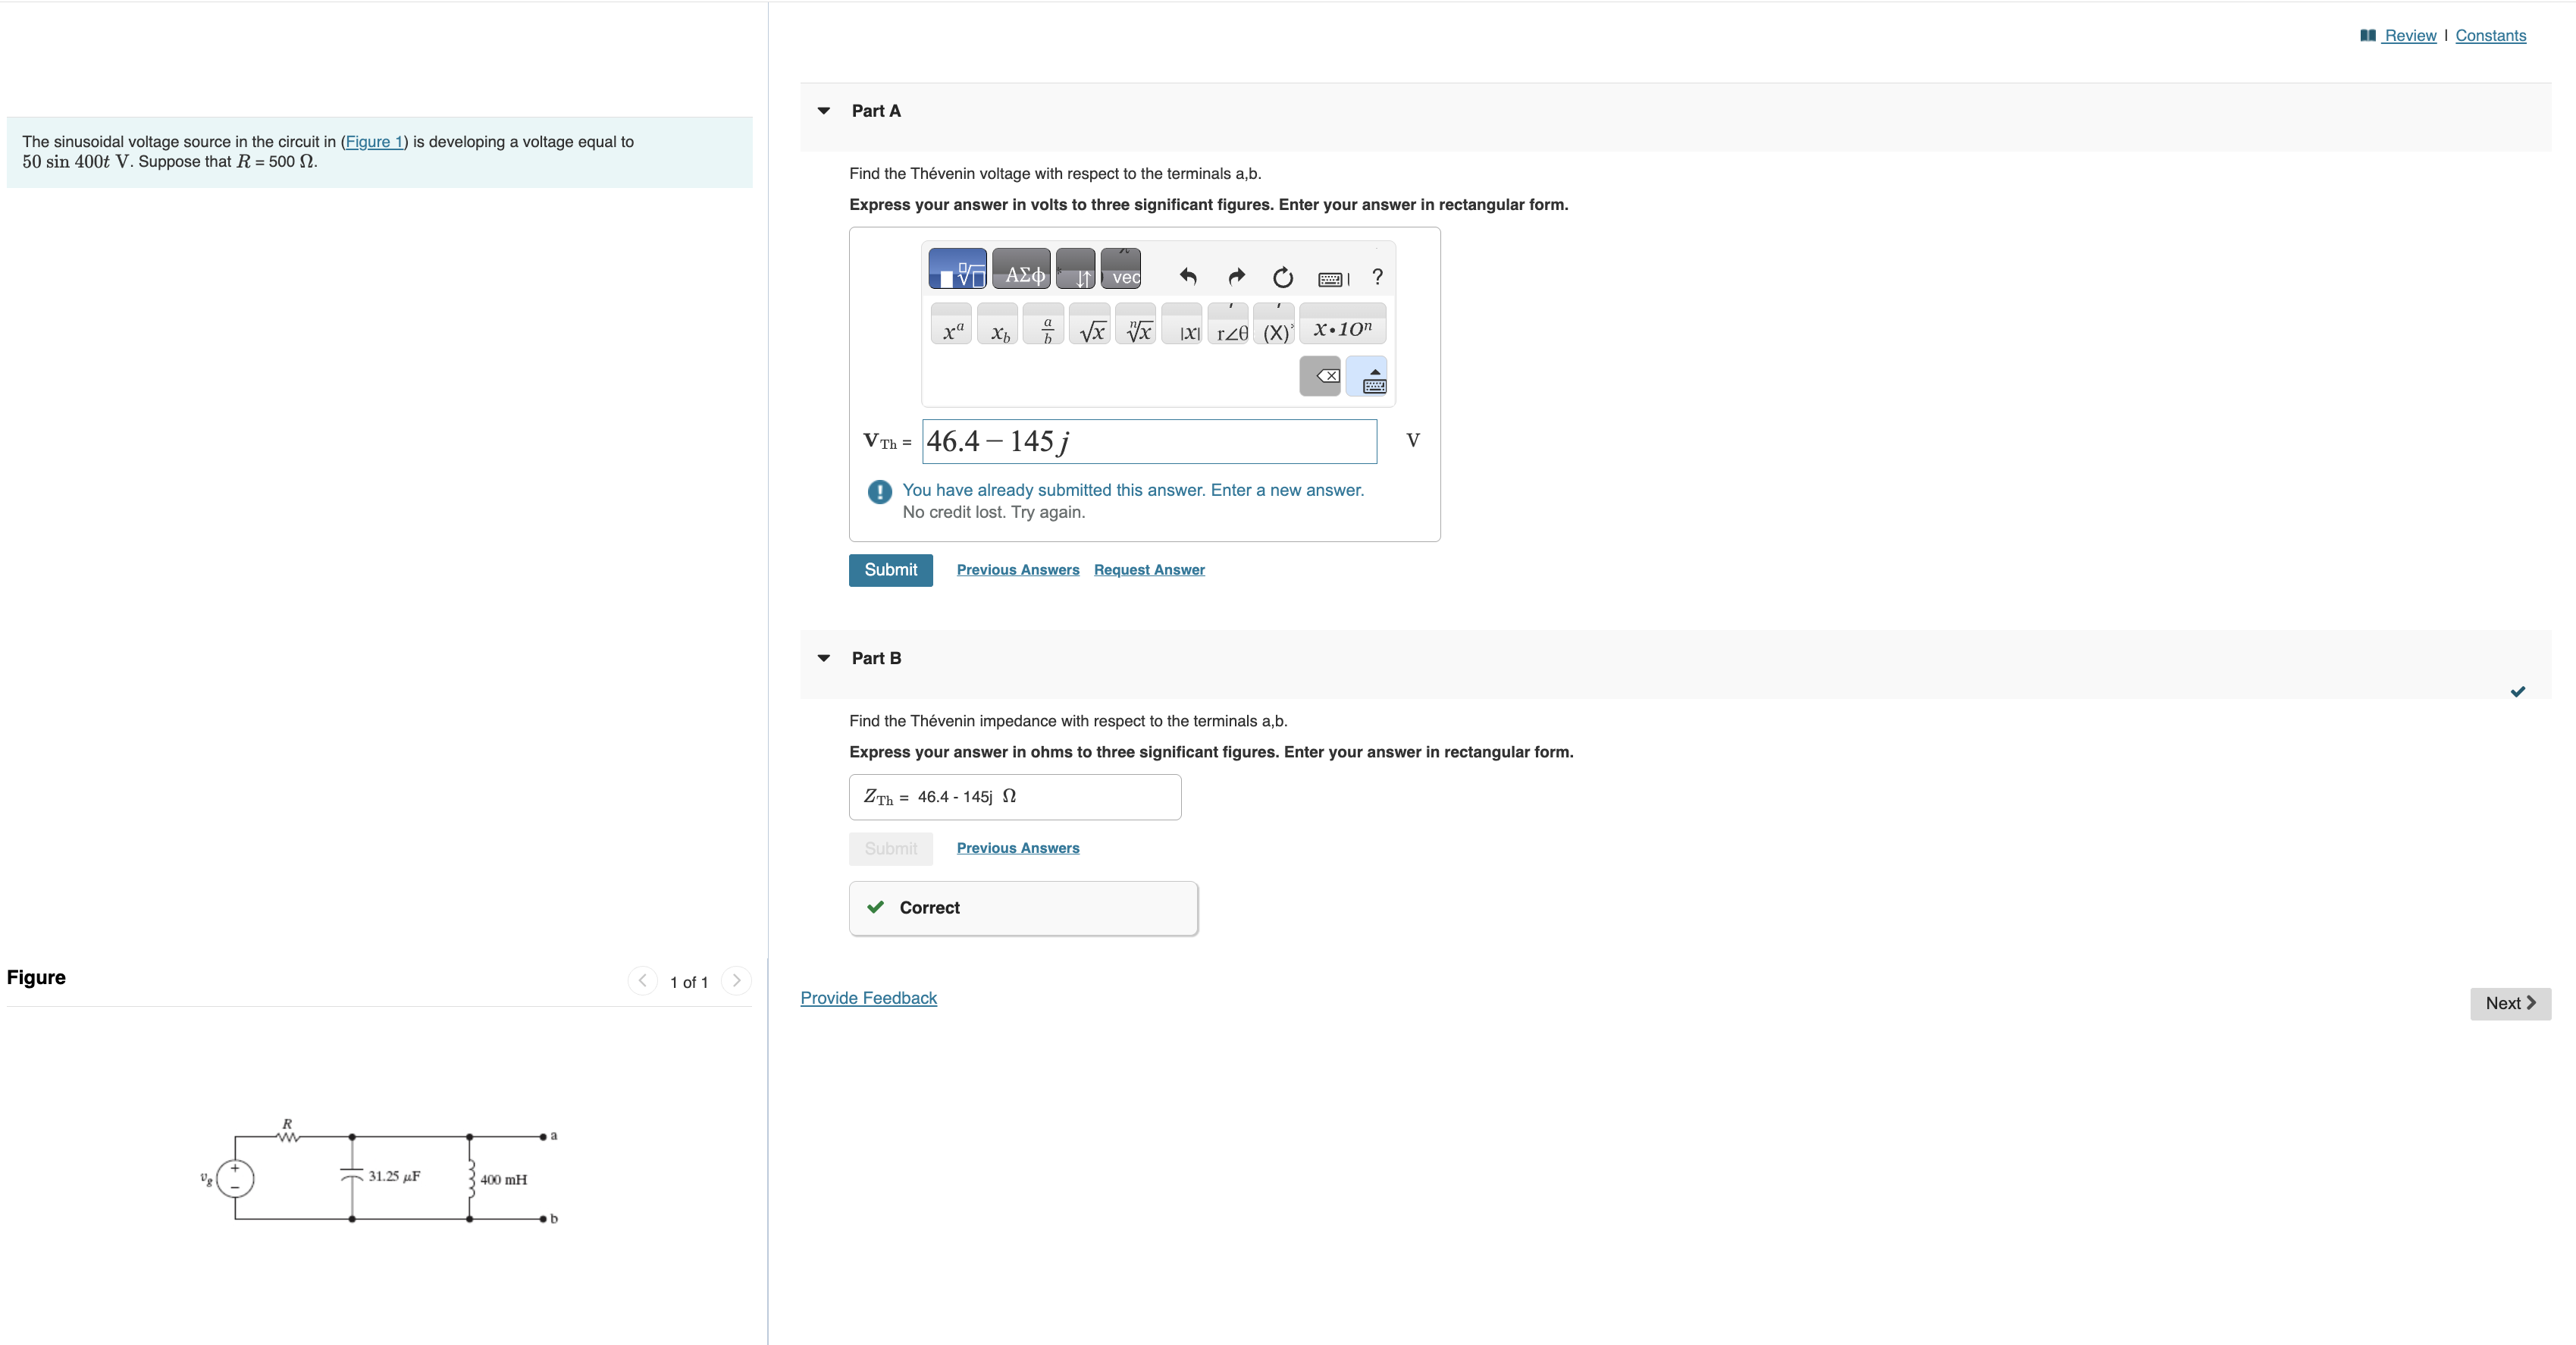Open the Constants link
Image resolution: width=2576 pixels, height=1345 pixels.
pos(2490,36)
